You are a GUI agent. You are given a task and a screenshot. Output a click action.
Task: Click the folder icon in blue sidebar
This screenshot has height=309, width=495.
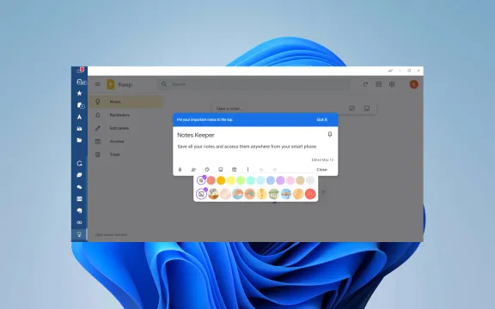[x=79, y=140]
